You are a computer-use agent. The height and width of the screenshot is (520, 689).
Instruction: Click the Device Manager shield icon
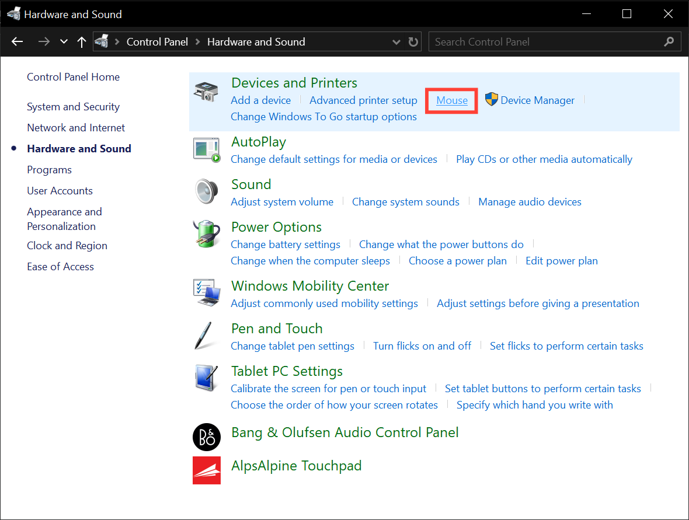pos(491,100)
